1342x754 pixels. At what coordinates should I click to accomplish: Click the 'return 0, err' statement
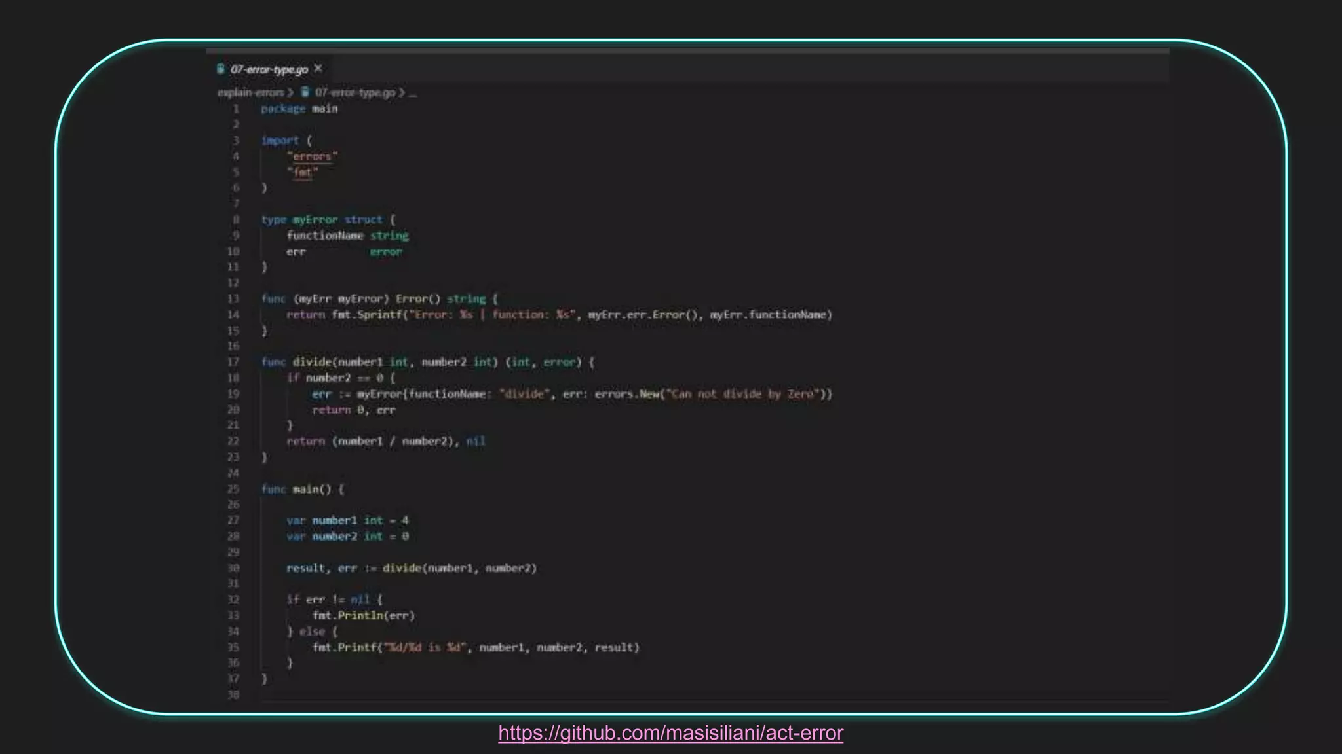(x=354, y=410)
